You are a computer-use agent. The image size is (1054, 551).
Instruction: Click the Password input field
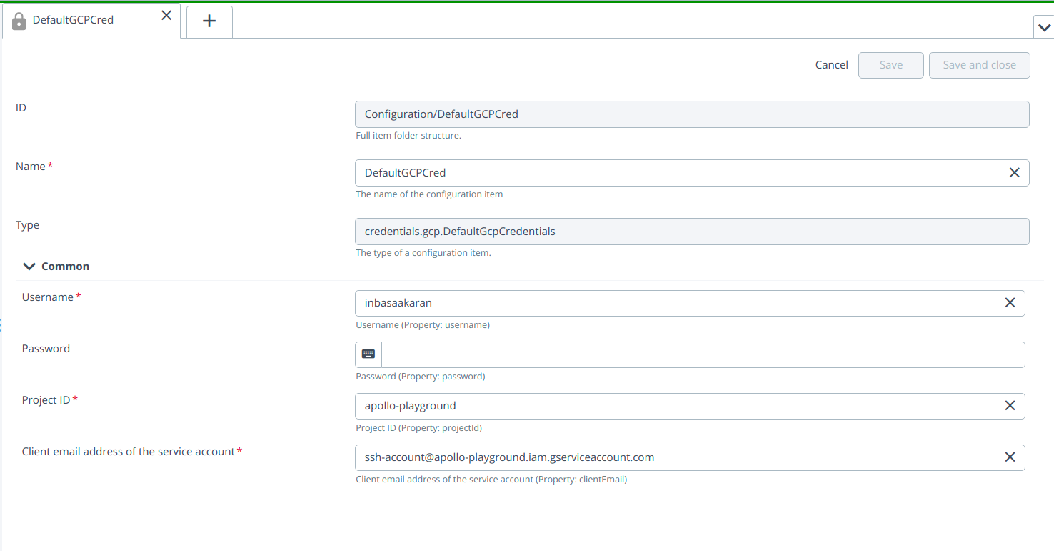703,354
